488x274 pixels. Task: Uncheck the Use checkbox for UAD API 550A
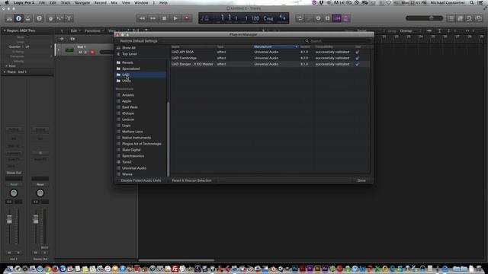click(x=357, y=52)
